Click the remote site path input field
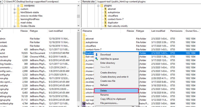 coord(148,2)
